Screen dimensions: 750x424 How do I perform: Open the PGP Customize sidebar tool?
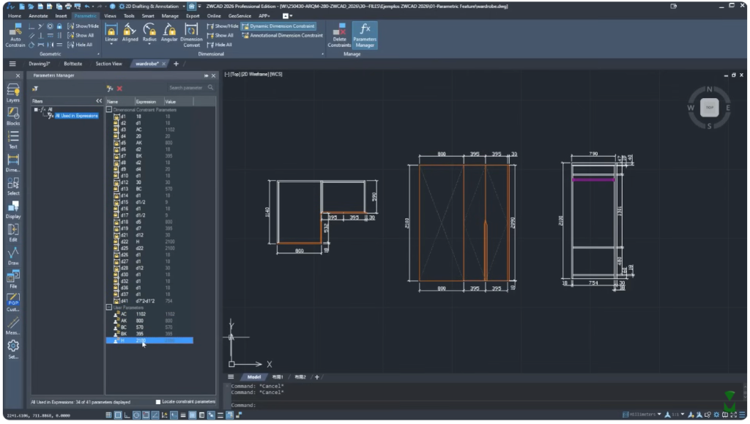click(13, 302)
